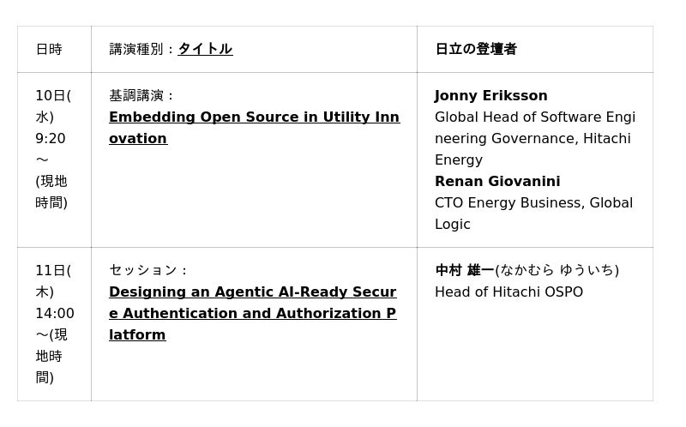Click (現地時間) in the keynote row
Screen dimensions: 686x427
click(51, 192)
